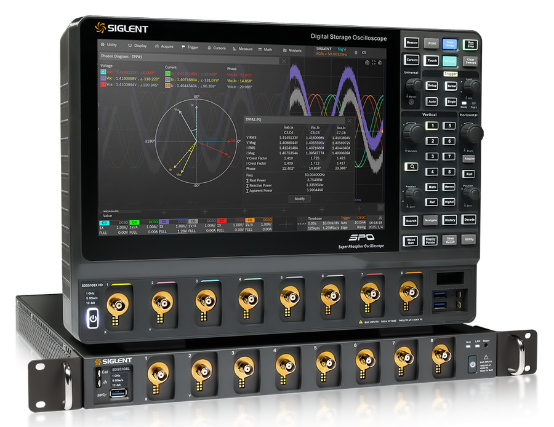Toggle channel 8 button in Vertical section
Viewport: 554px width, 427px height.
(x=449, y=172)
